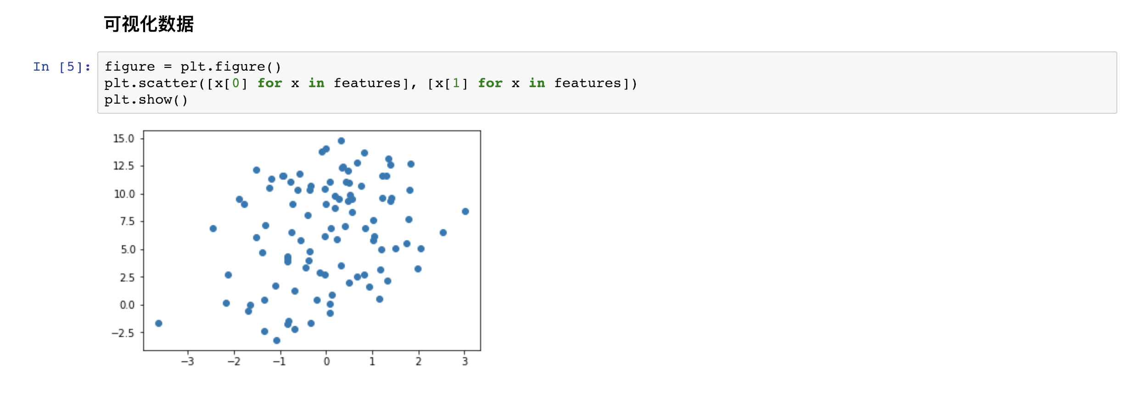Click the 0.0 y-axis tick label
This screenshot has height=400, width=1132.
(x=127, y=305)
